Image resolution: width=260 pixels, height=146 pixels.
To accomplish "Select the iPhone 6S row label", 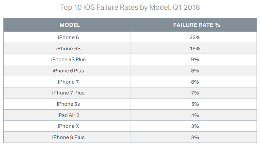I will [68, 48].
